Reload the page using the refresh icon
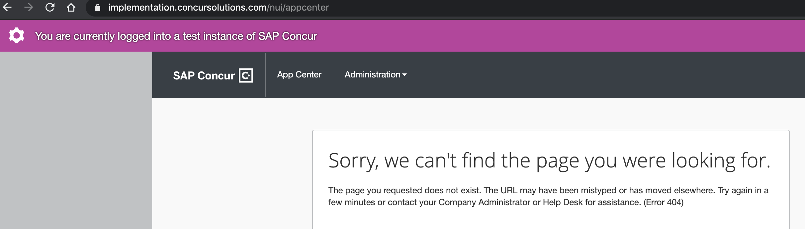The height and width of the screenshot is (229, 805). pos(50,7)
